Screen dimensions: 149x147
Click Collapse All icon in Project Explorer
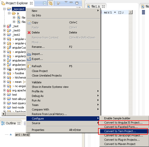pyautogui.click(x=44, y=3)
